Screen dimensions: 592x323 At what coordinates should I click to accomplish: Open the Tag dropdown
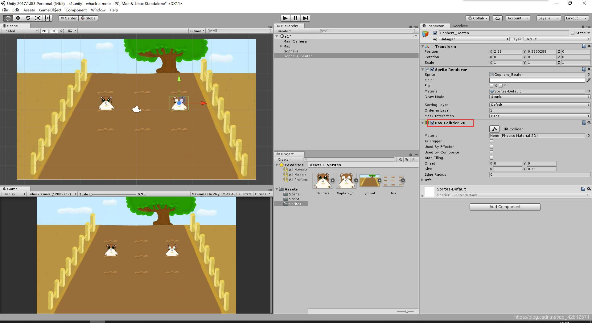point(474,39)
